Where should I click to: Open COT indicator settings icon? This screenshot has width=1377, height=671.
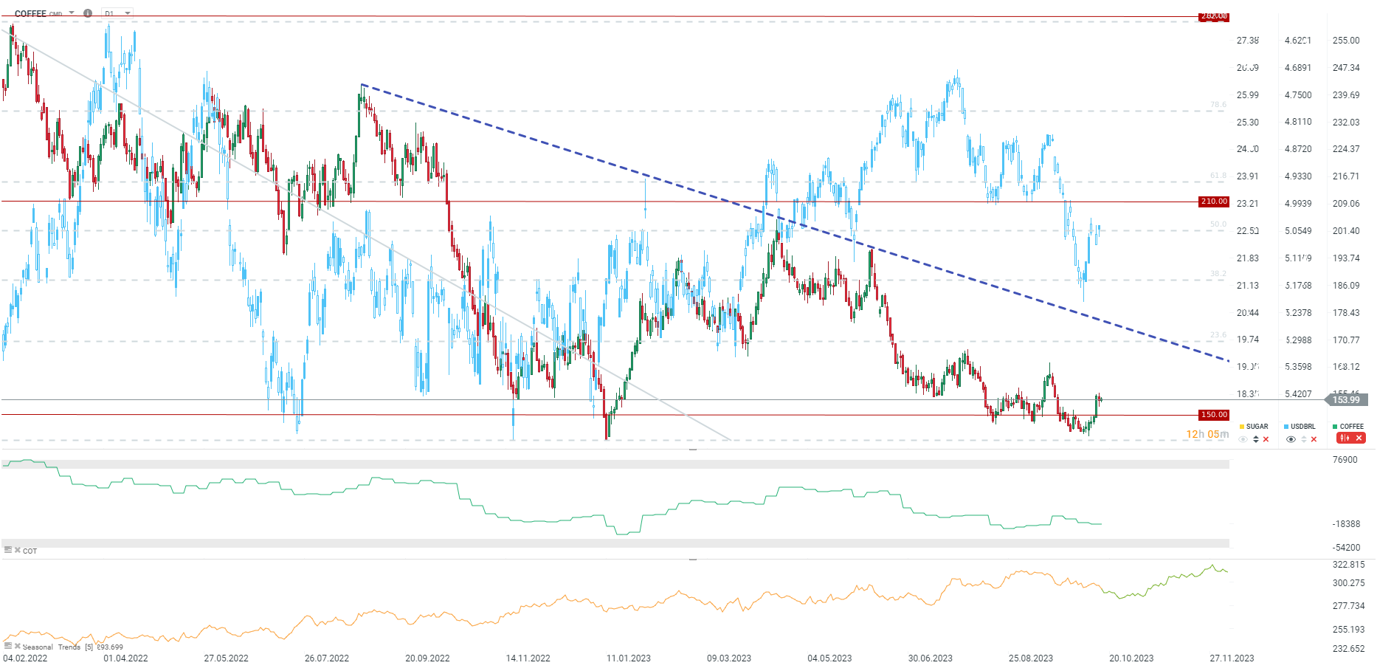pyautogui.click(x=7, y=550)
